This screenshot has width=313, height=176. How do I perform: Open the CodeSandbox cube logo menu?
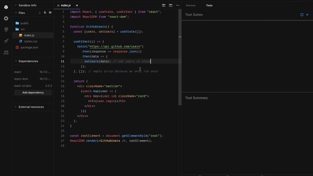click(6, 7)
